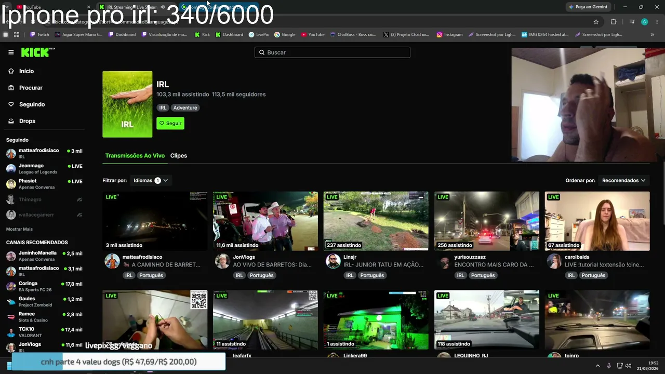Viewport: 665px width, 374px height.
Task: Open the JonVlogs stream thumbnail
Action: click(265, 221)
